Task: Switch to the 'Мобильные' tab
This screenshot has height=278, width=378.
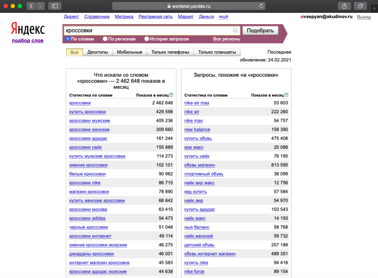Action: tap(130, 52)
